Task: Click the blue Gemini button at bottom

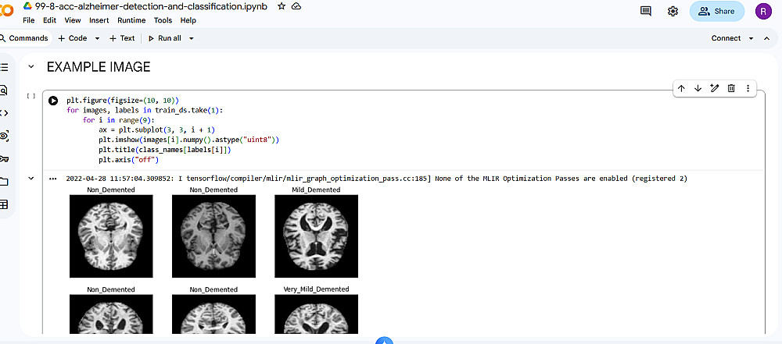Action: click(x=384, y=341)
